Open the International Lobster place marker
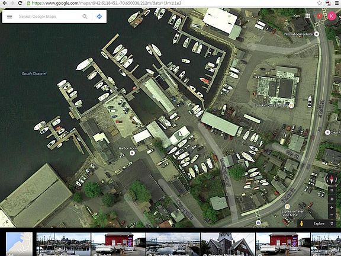 click(317, 34)
